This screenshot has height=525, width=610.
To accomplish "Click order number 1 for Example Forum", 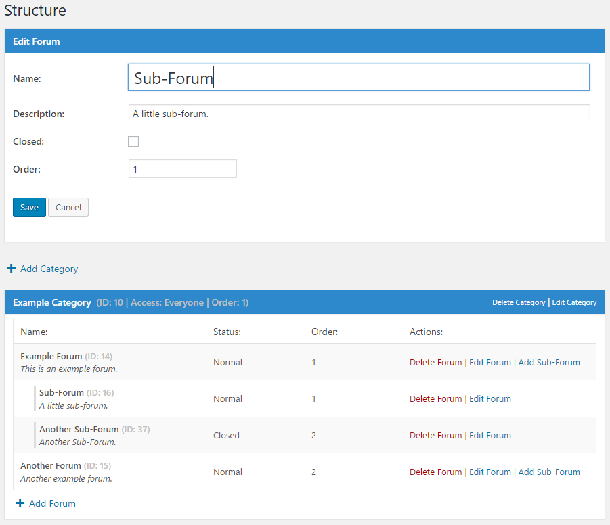I will click(313, 362).
